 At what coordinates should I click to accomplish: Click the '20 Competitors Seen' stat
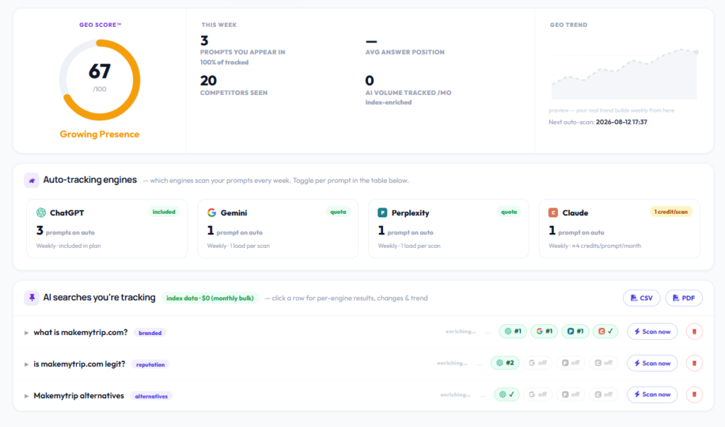coord(234,86)
